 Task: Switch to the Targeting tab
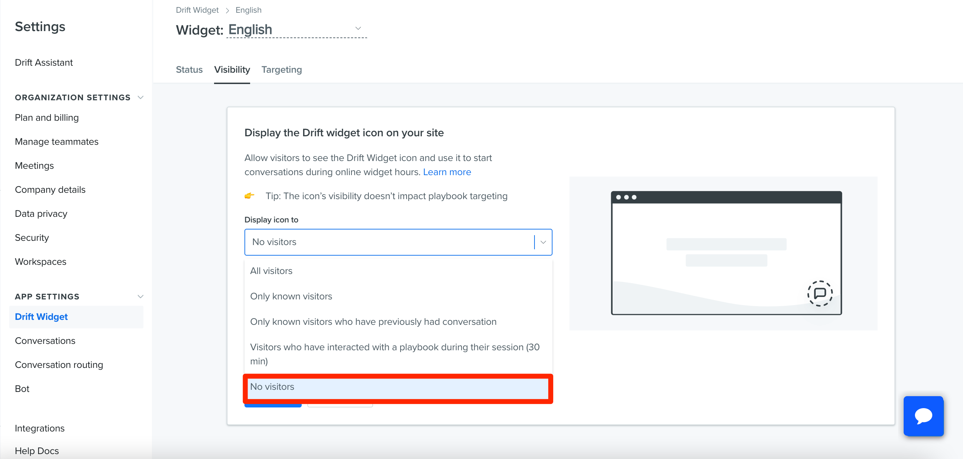(282, 70)
